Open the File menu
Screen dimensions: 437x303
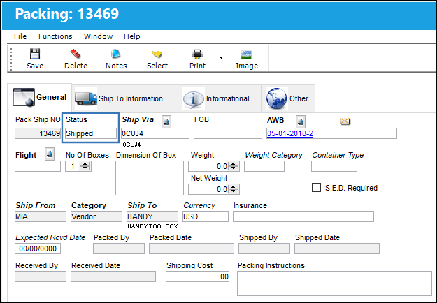[x=20, y=36]
